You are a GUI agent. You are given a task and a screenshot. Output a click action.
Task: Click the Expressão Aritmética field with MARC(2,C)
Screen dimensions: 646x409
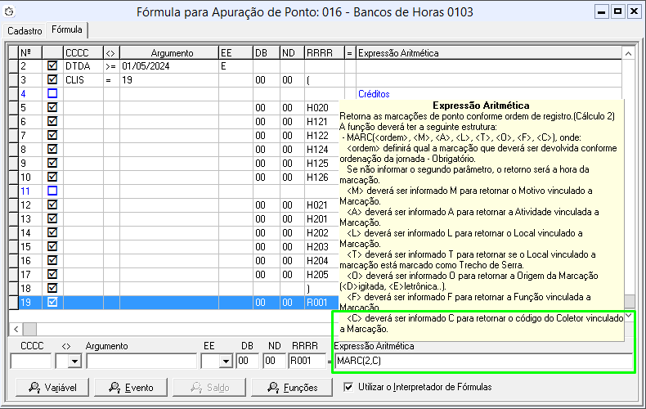coord(482,361)
